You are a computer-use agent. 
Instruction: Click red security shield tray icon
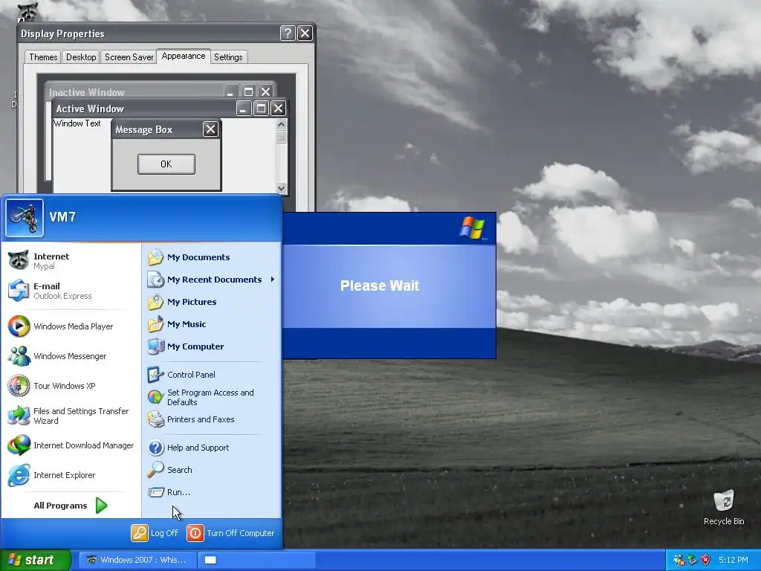706,560
